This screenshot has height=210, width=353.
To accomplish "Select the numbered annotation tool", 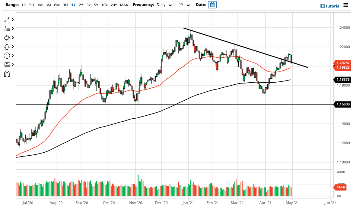I will point(7,56).
